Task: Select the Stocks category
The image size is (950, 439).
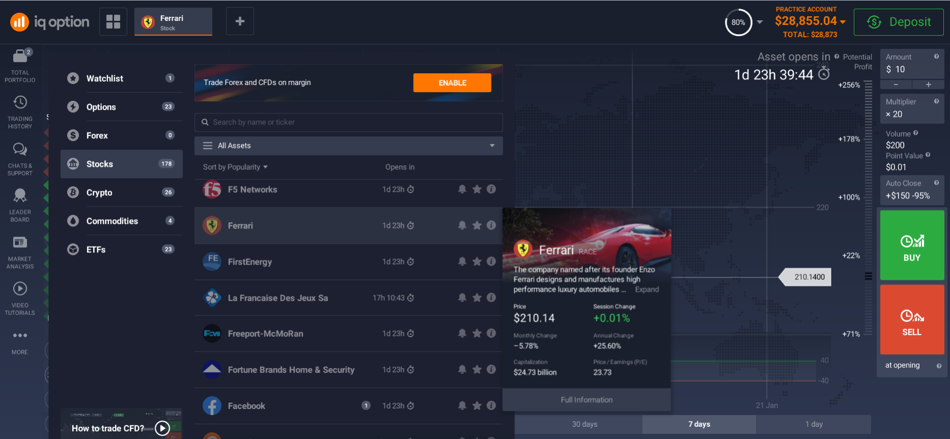Action: coord(122,164)
